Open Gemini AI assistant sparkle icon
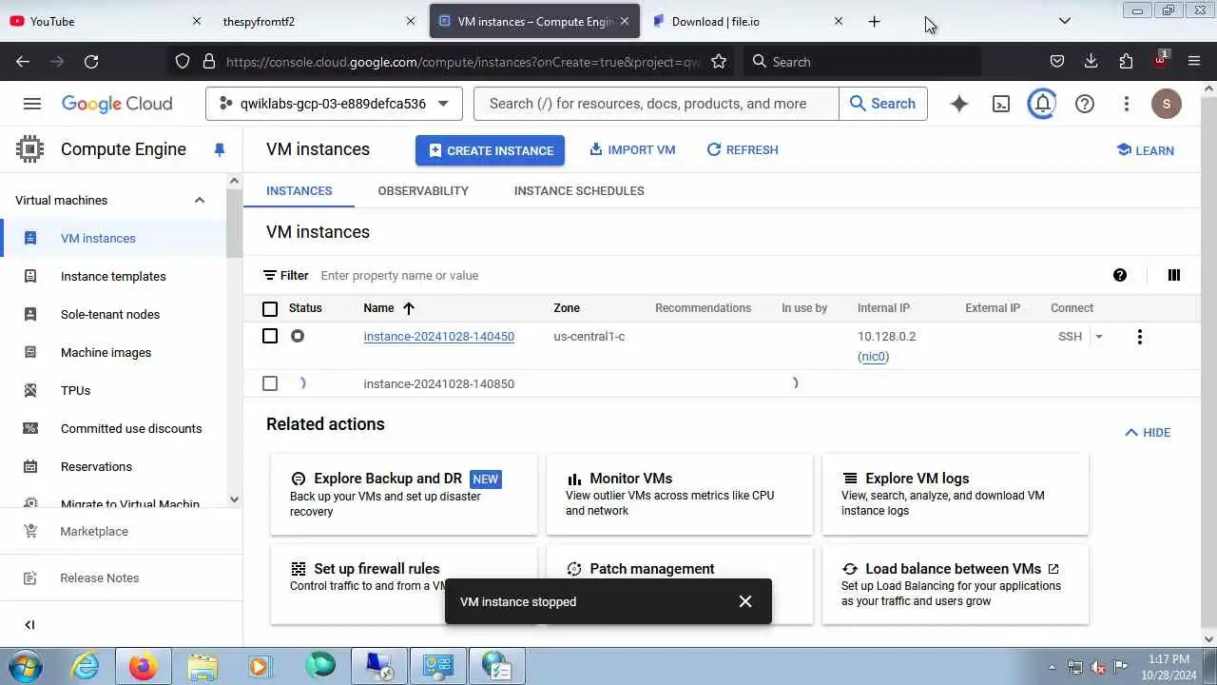Screen dimensions: 1217x685 (959, 104)
